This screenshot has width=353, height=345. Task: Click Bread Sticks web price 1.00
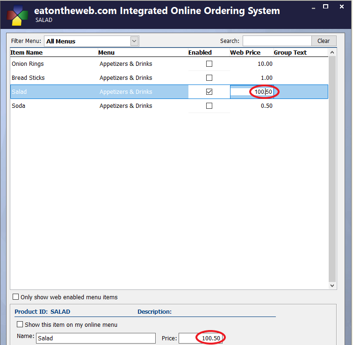point(267,78)
